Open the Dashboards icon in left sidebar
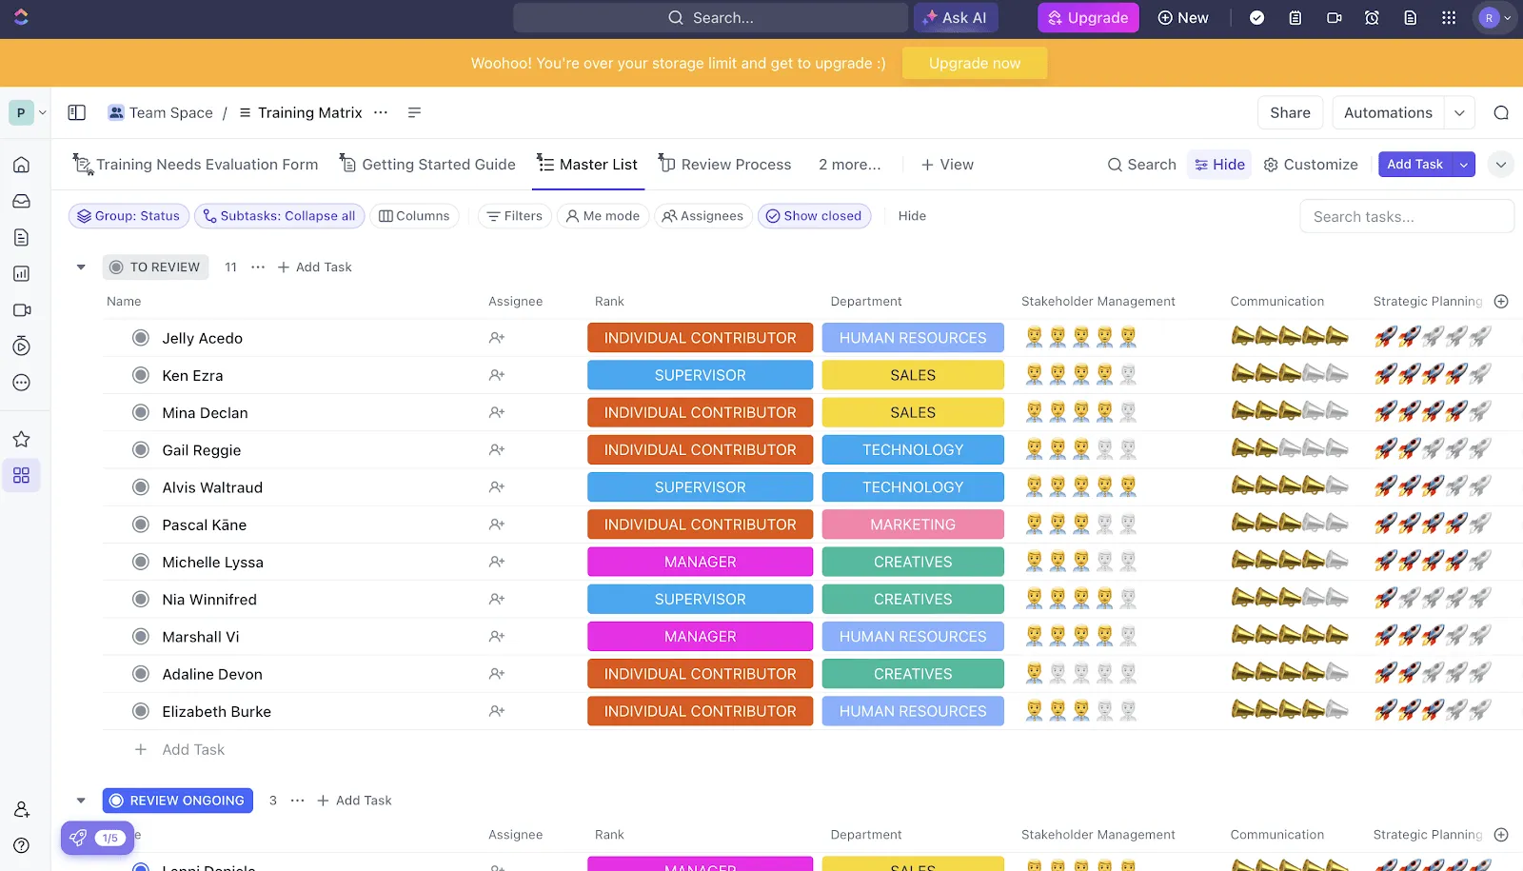Screen dimensions: 1523x871 21,274
